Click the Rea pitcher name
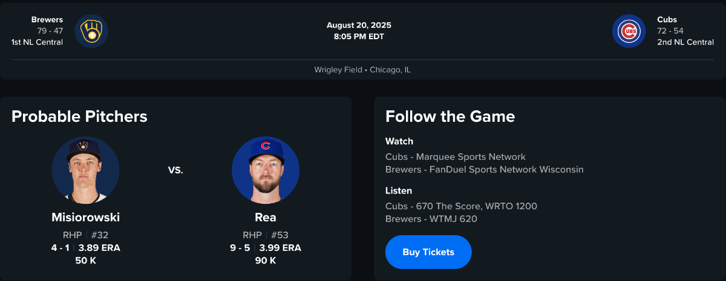The width and height of the screenshot is (726, 281). tap(266, 218)
